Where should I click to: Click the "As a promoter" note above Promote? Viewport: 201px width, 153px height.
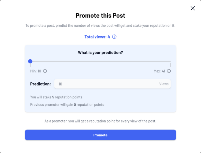click(x=100, y=121)
